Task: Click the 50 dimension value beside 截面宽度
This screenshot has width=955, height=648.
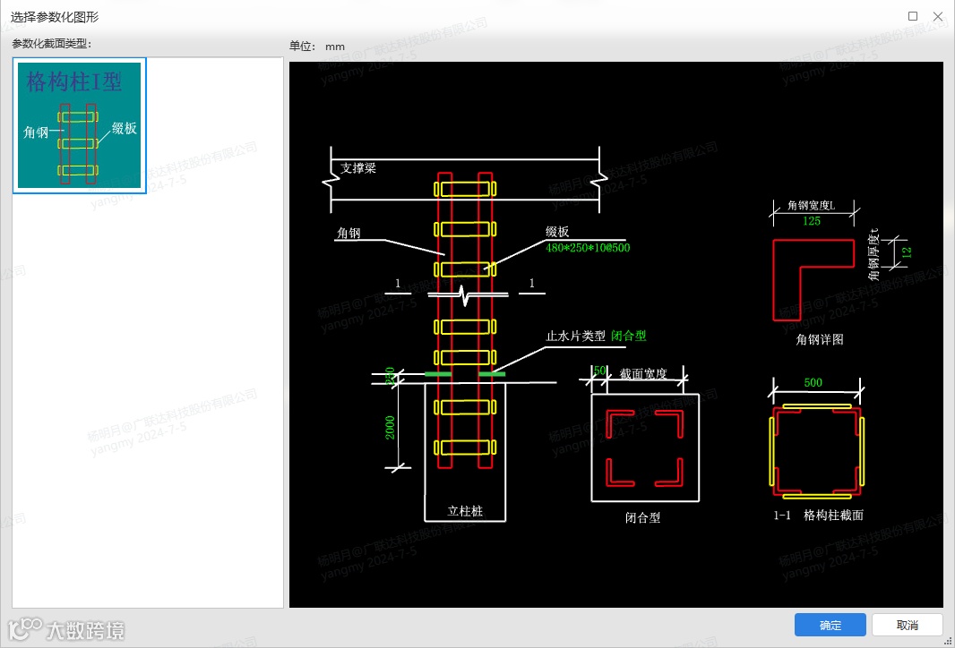Action: click(599, 371)
